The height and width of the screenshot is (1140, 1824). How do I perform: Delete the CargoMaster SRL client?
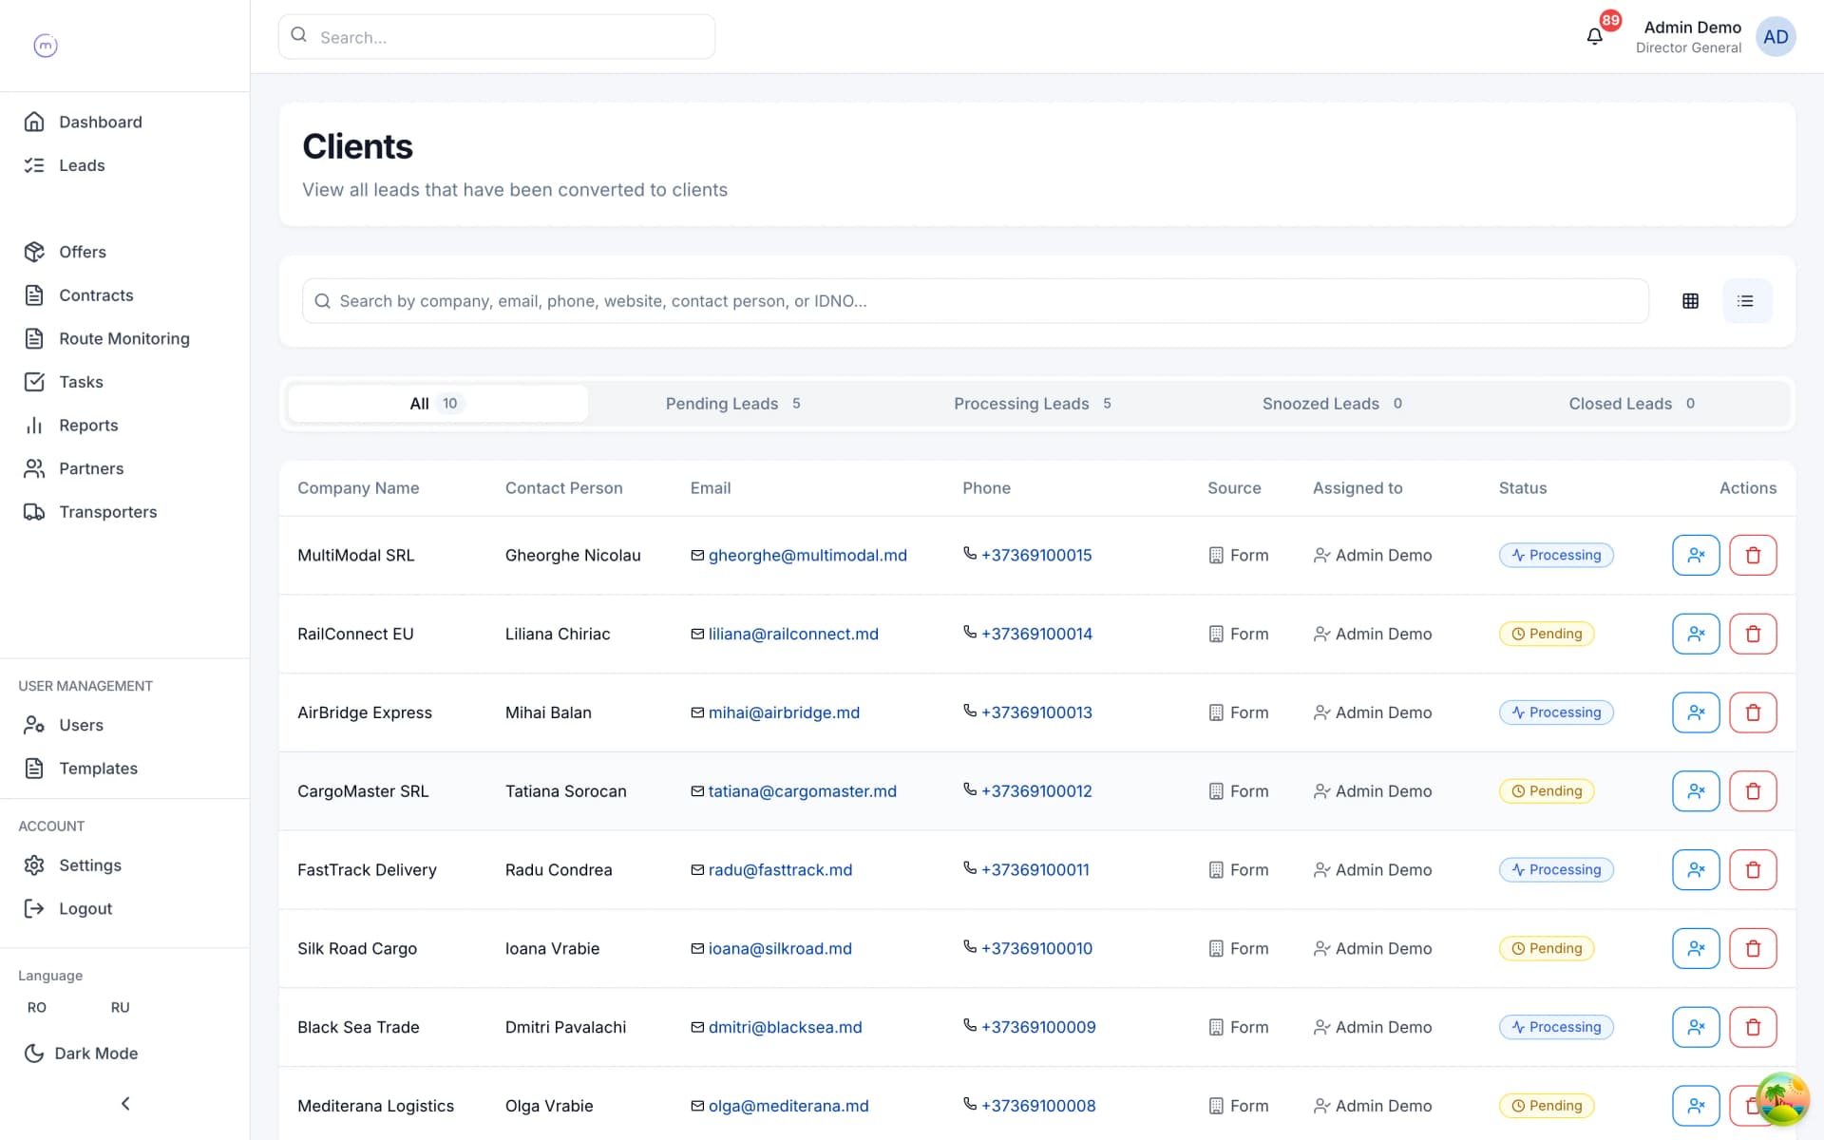[1753, 791]
